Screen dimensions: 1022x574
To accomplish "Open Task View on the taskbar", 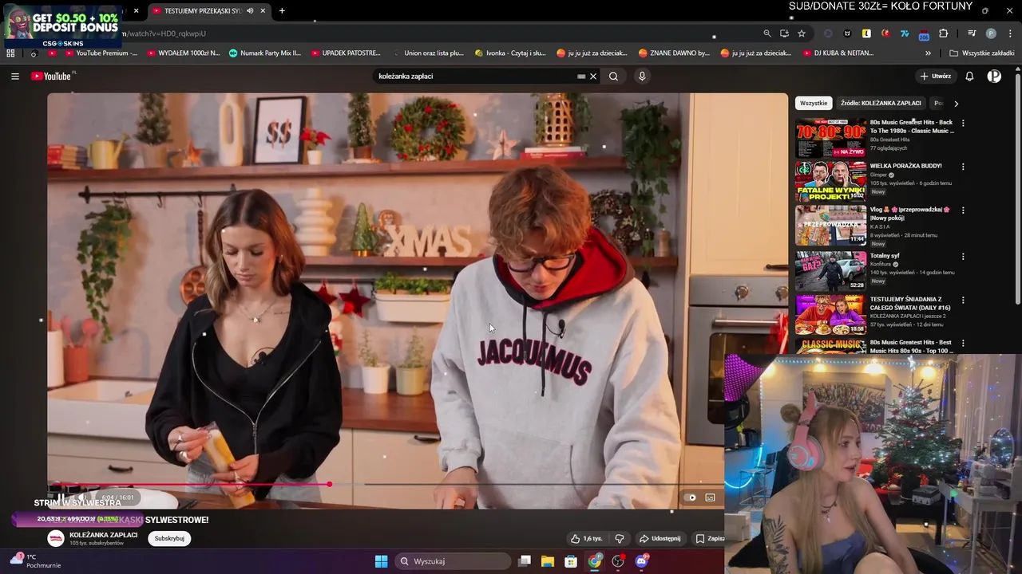I will coord(525,561).
